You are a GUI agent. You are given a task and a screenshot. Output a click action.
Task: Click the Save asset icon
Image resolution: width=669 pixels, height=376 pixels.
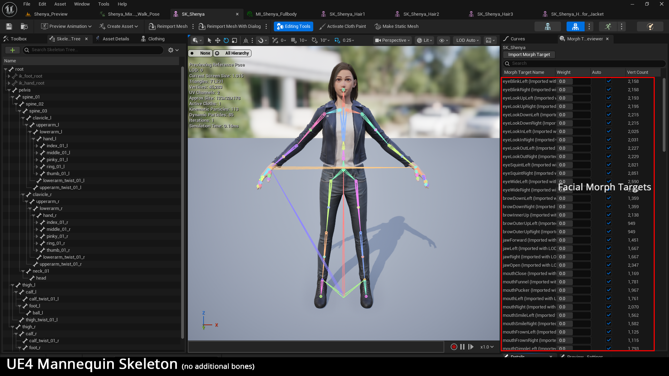(x=9, y=26)
